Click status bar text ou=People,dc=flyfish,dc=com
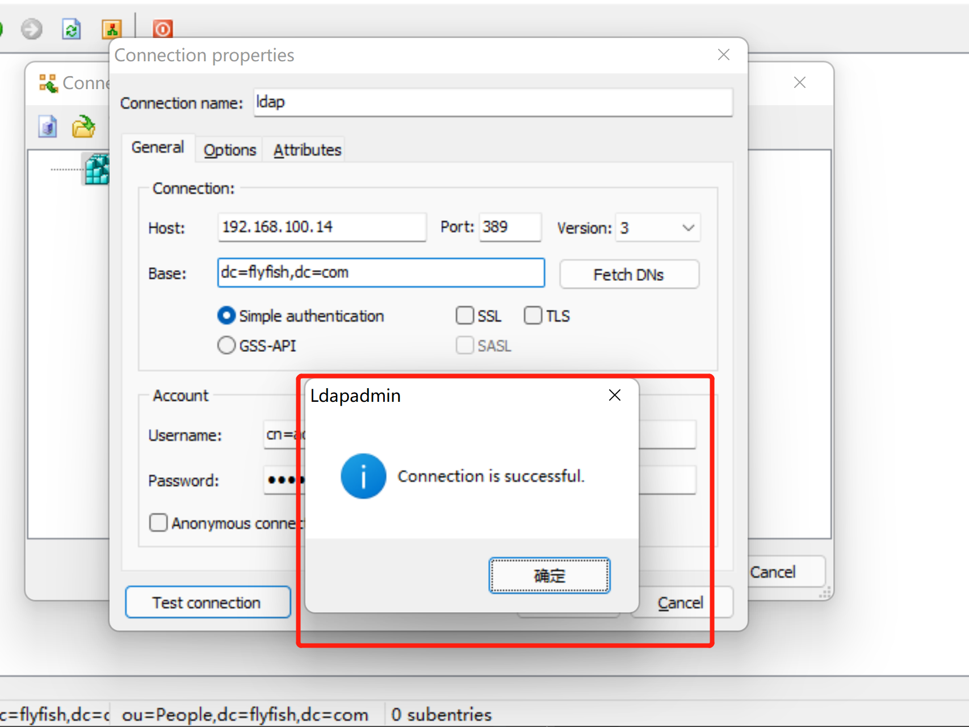 point(245,714)
